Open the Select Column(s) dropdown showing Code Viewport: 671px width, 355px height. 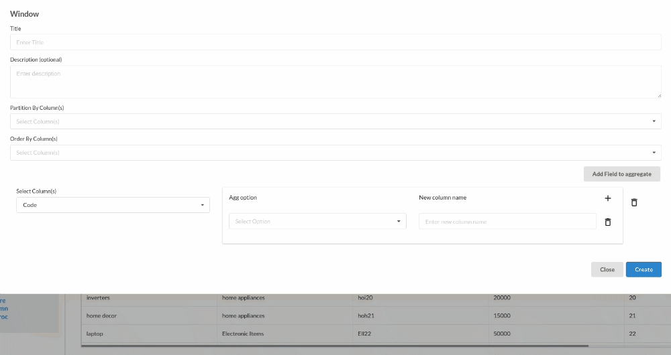[x=113, y=205]
